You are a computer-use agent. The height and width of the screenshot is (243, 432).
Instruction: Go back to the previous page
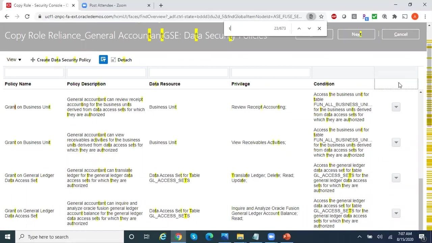tap(7, 17)
